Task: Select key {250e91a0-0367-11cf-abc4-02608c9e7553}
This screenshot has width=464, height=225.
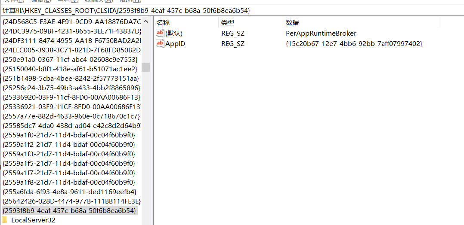Action: coord(70,59)
